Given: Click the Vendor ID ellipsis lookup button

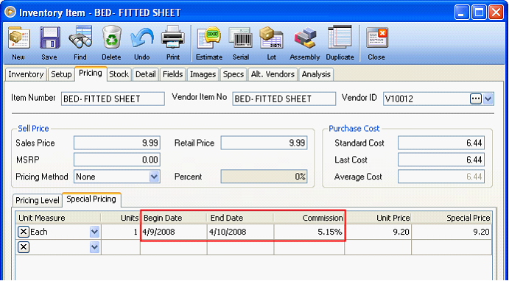Looking at the screenshot, I should click(x=476, y=99).
